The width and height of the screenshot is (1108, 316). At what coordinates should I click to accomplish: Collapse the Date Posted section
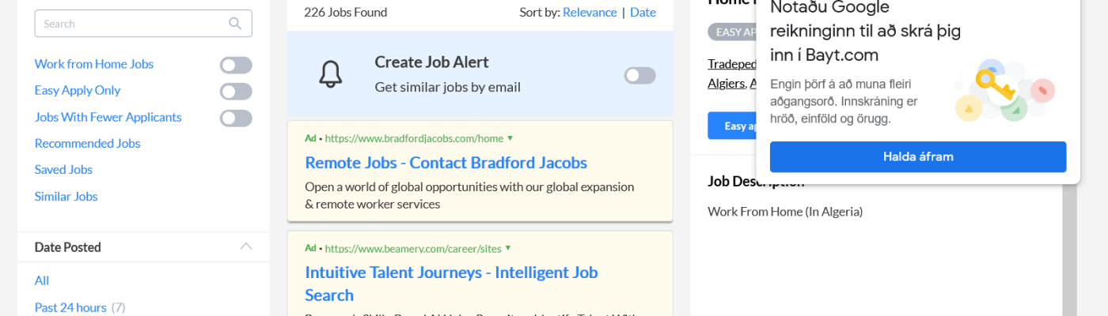coord(246,246)
